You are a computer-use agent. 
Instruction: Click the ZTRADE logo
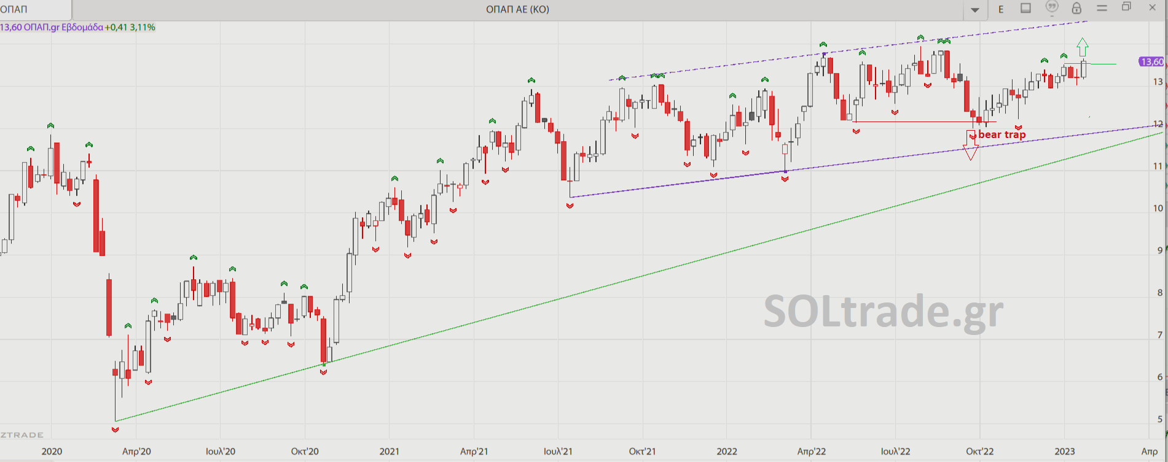click(22, 435)
